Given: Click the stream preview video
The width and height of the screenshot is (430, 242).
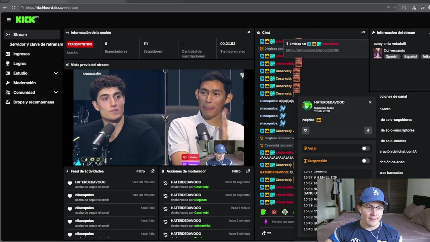Looking at the screenshot, I should tap(159, 117).
